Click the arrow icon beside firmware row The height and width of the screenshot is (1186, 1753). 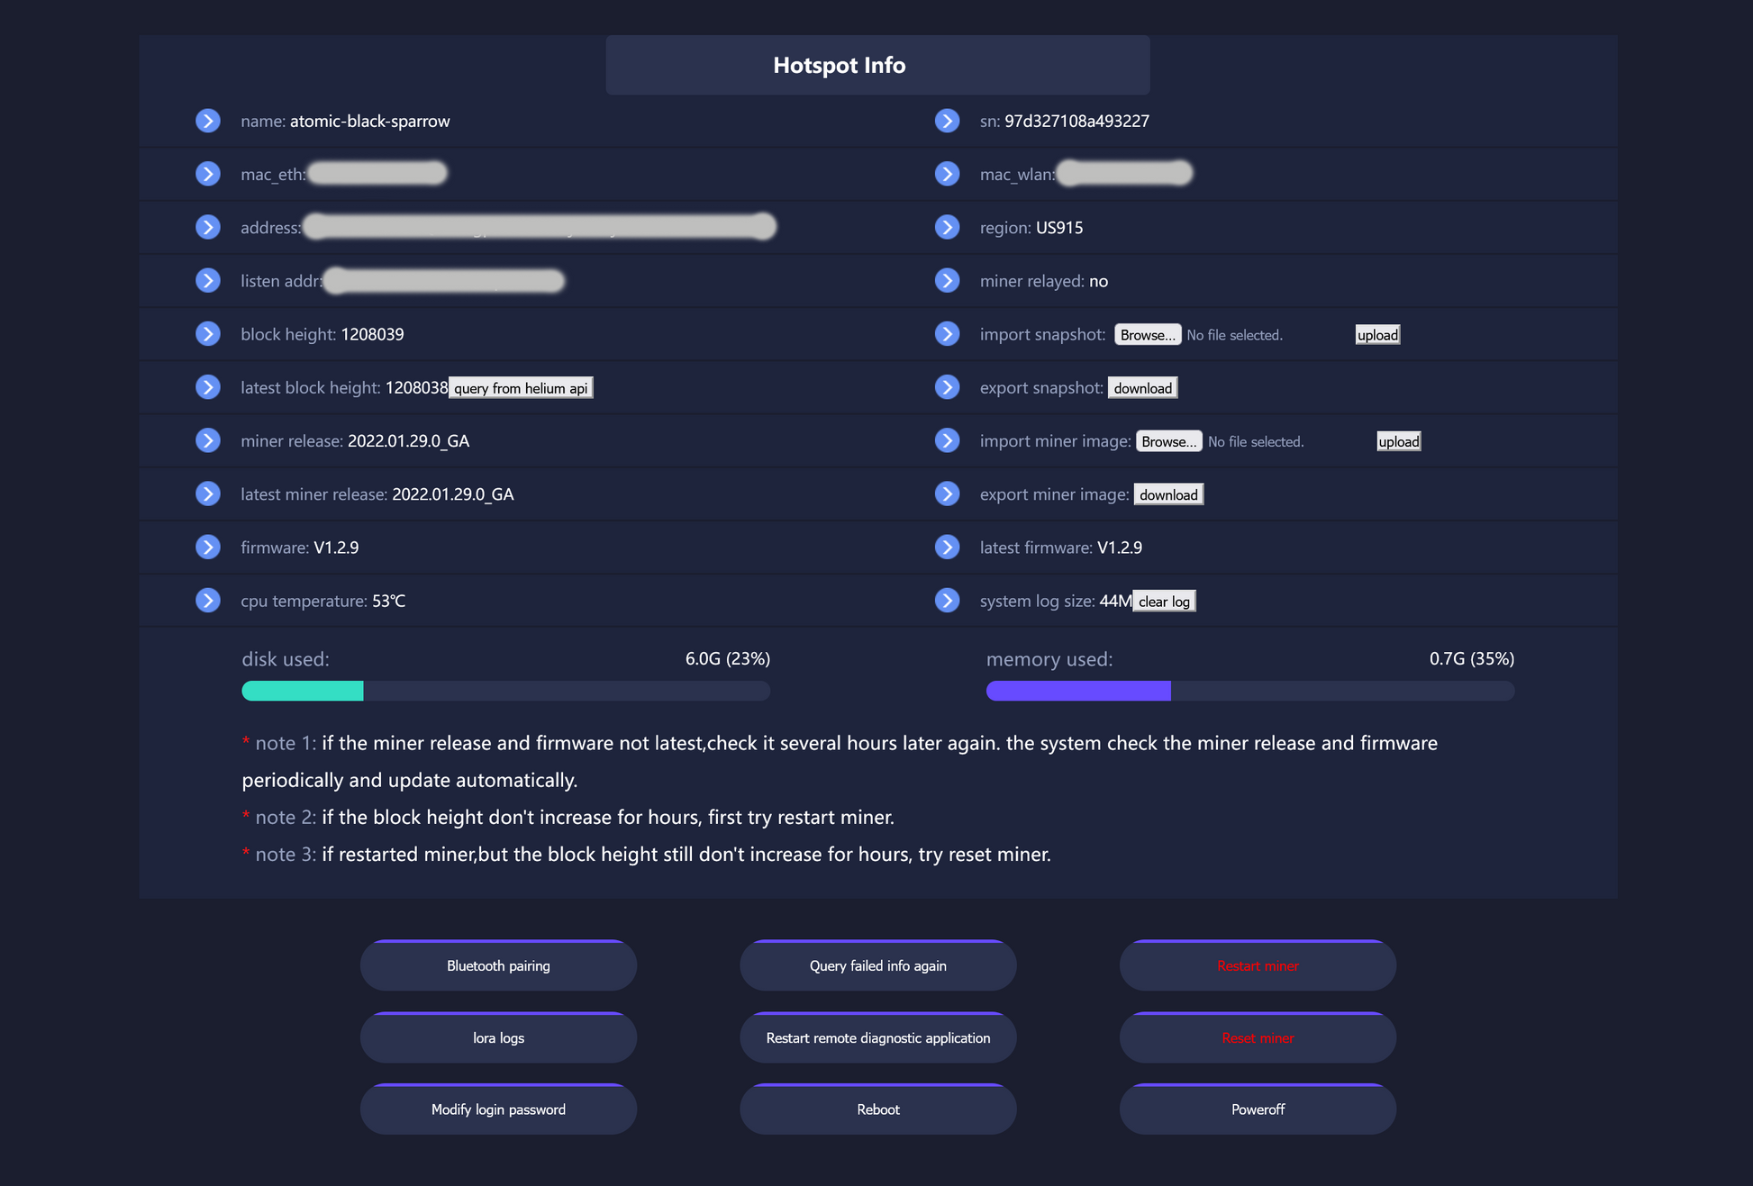click(x=208, y=548)
